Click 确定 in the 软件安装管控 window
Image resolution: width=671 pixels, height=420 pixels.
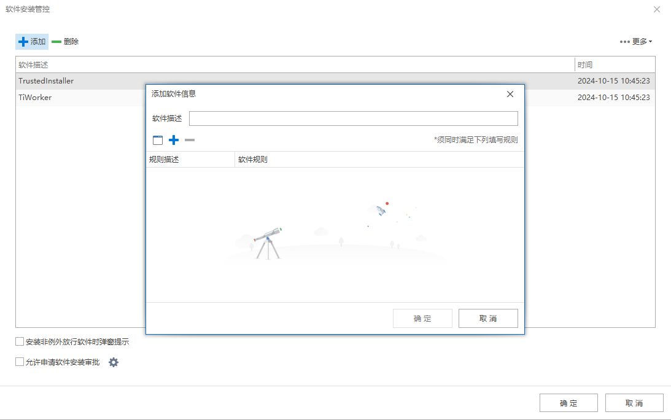pos(568,403)
